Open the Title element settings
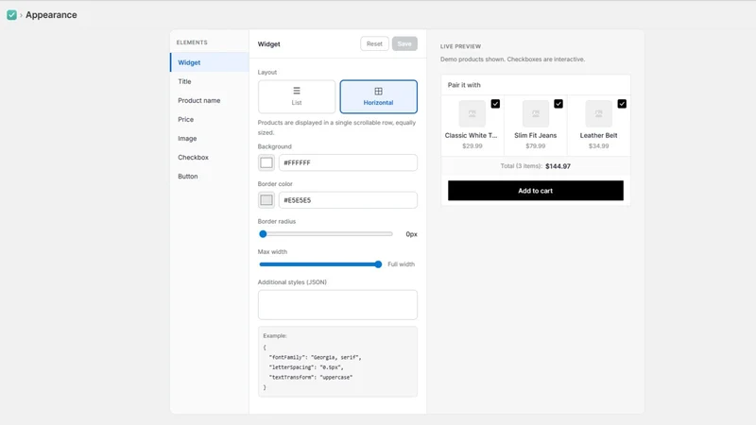This screenshot has width=756, height=425. coord(210,81)
